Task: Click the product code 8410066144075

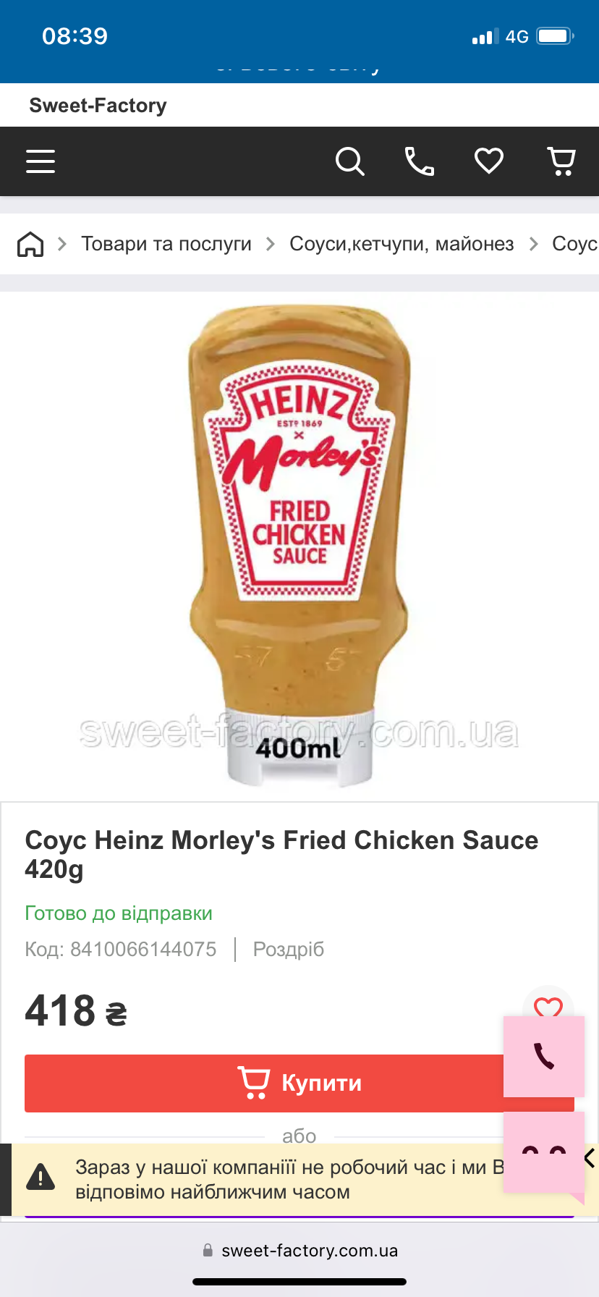Action: click(x=143, y=950)
